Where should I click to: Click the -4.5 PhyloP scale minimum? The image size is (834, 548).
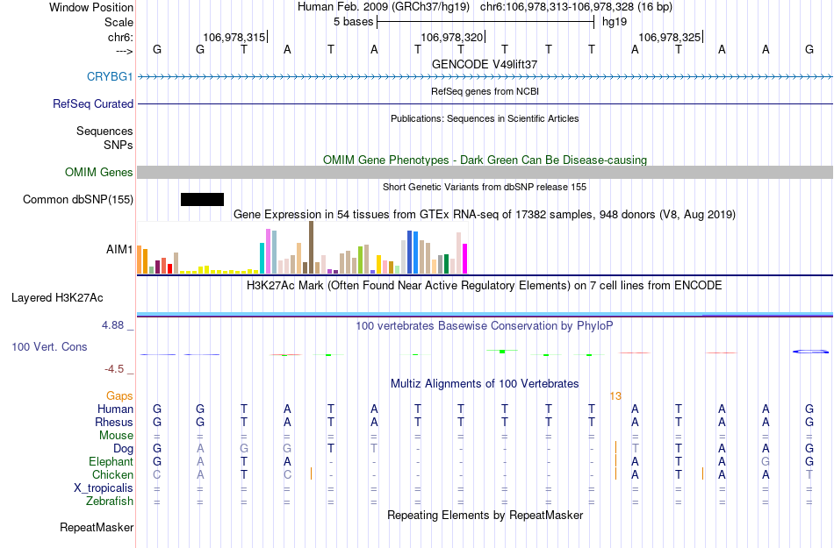[x=114, y=369]
